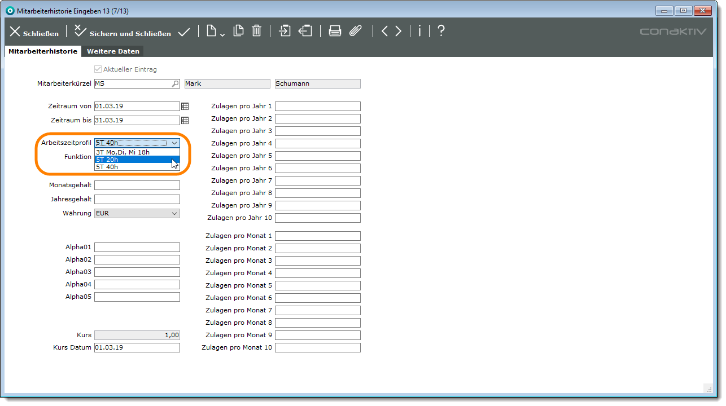Open attachments via paperclip icon

(355, 31)
